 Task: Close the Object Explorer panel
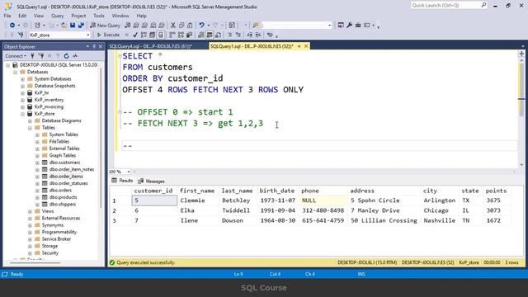pyautogui.click(x=101, y=46)
